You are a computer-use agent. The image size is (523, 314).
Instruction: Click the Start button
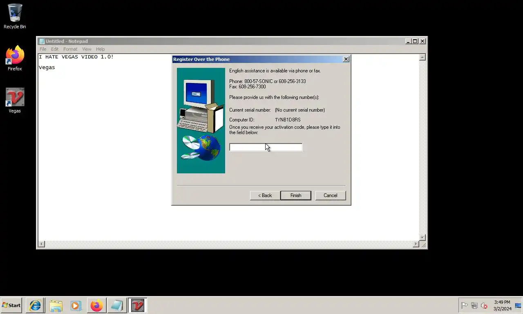[x=11, y=305]
